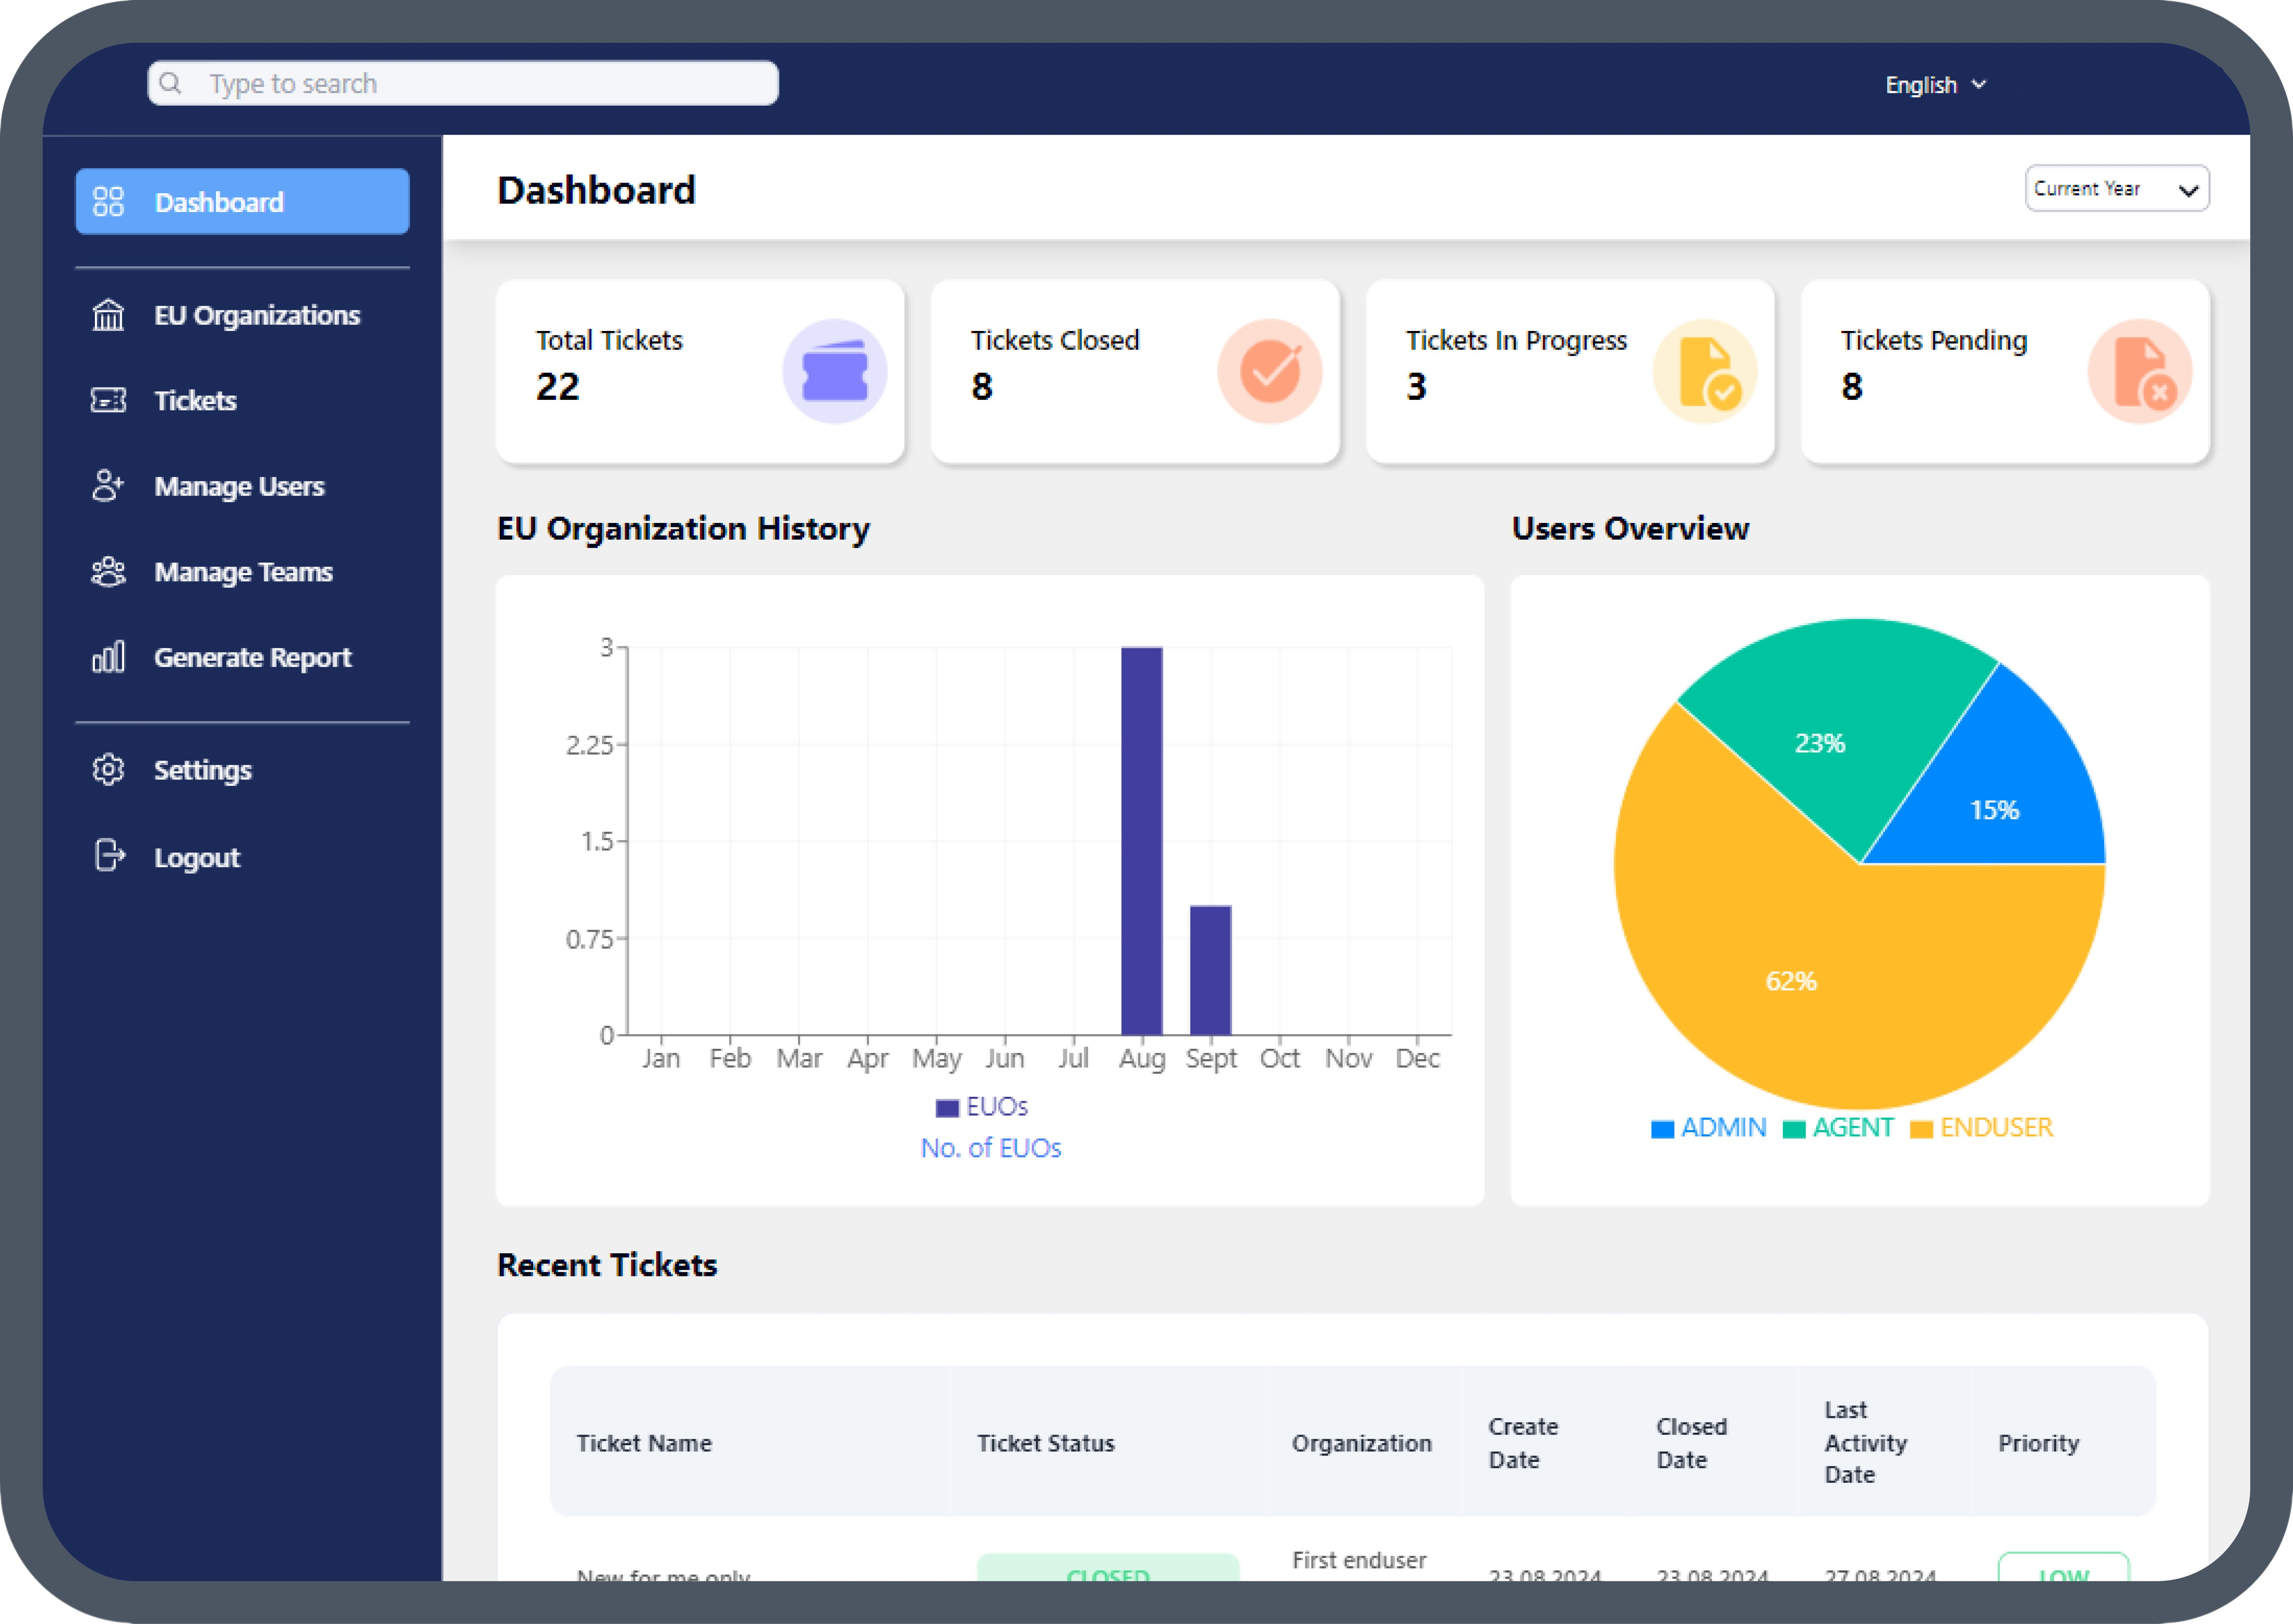The image size is (2293, 1624).
Task: Click the Tickets In Progress document icon
Action: point(1705,371)
